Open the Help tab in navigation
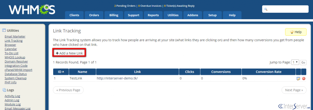313x110 pixels. click(232, 15)
